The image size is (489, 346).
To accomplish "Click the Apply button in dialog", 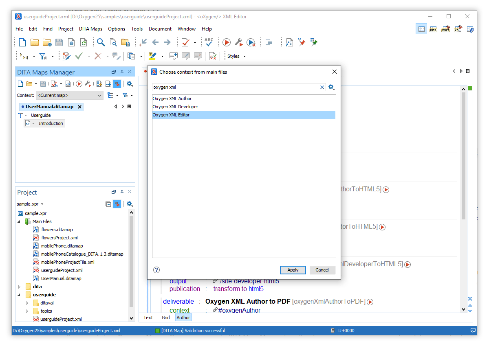I will pos(293,270).
